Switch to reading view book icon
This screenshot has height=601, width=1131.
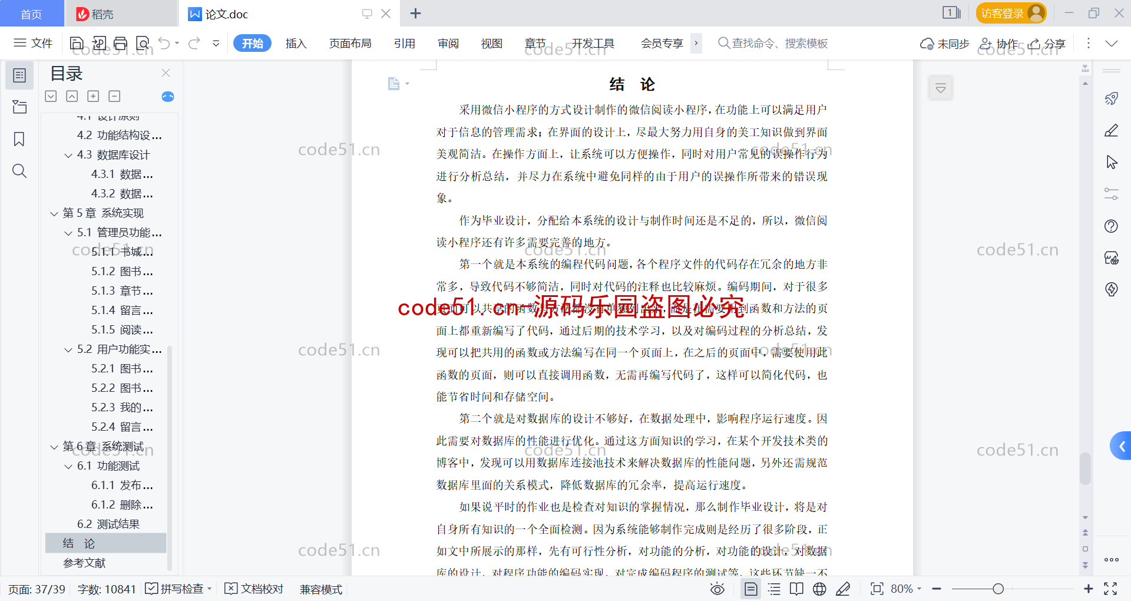796,589
